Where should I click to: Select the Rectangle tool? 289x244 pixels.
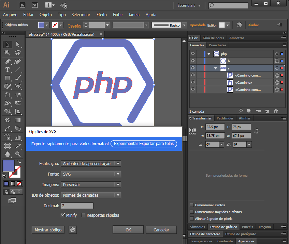click(8, 78)
